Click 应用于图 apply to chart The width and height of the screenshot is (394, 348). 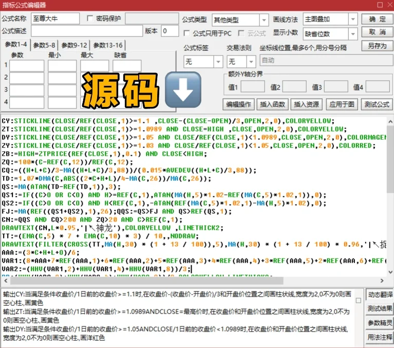(x=342, y=104)
